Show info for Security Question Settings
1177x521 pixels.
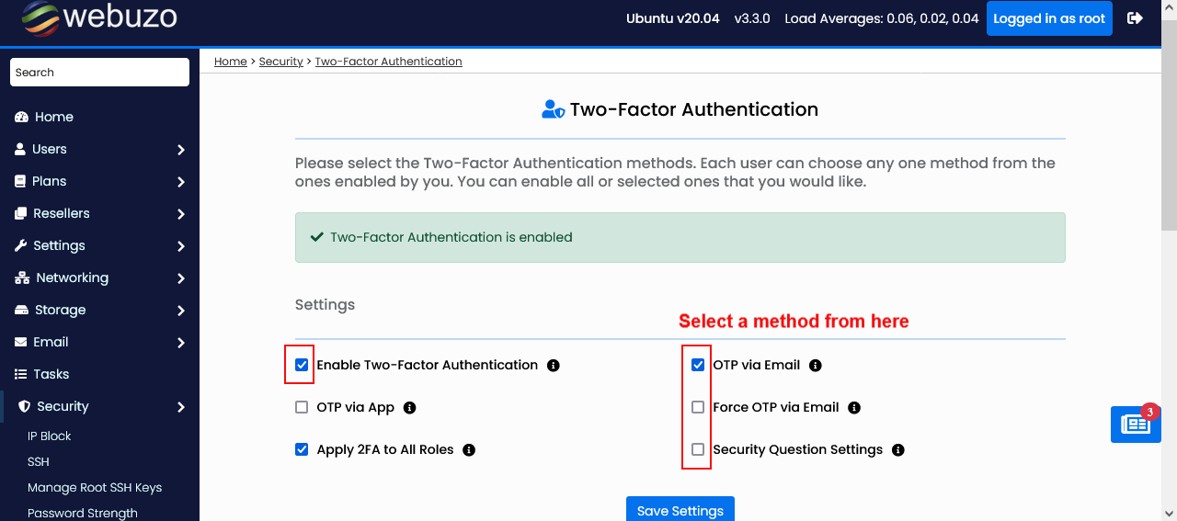(x=898, y=450)
